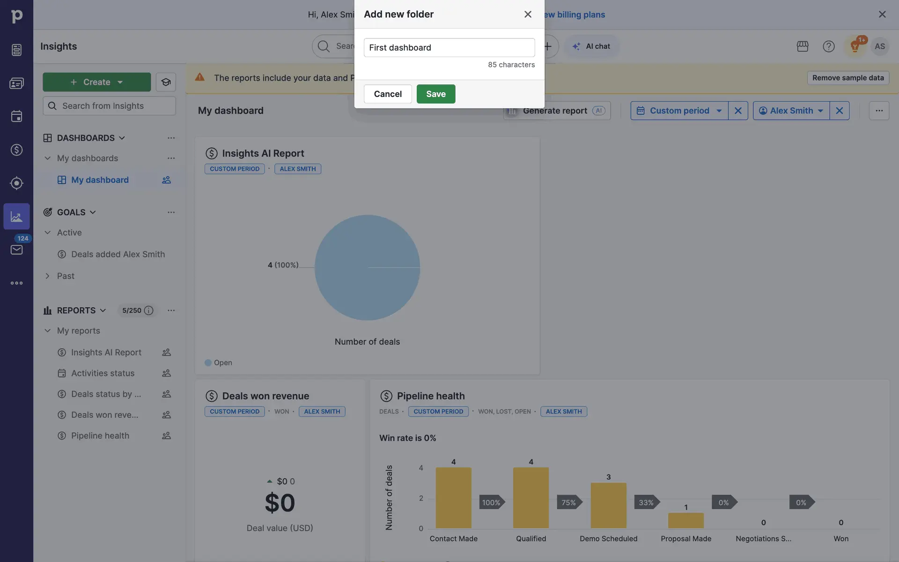Open the Create button dropdown
Screen dimensions: 899x562
coord(120,82)
